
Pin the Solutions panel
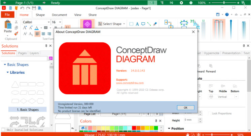pos(46,46)
